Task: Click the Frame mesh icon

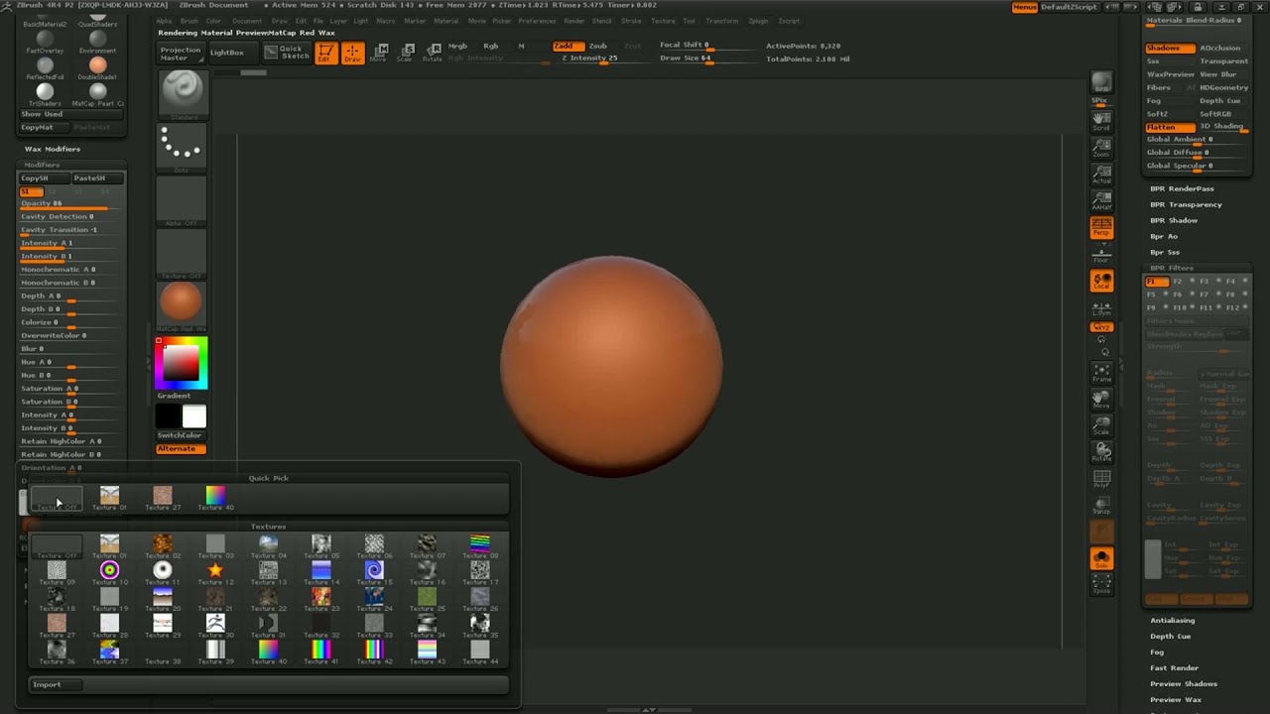Action: click(x=1101, y=373)
